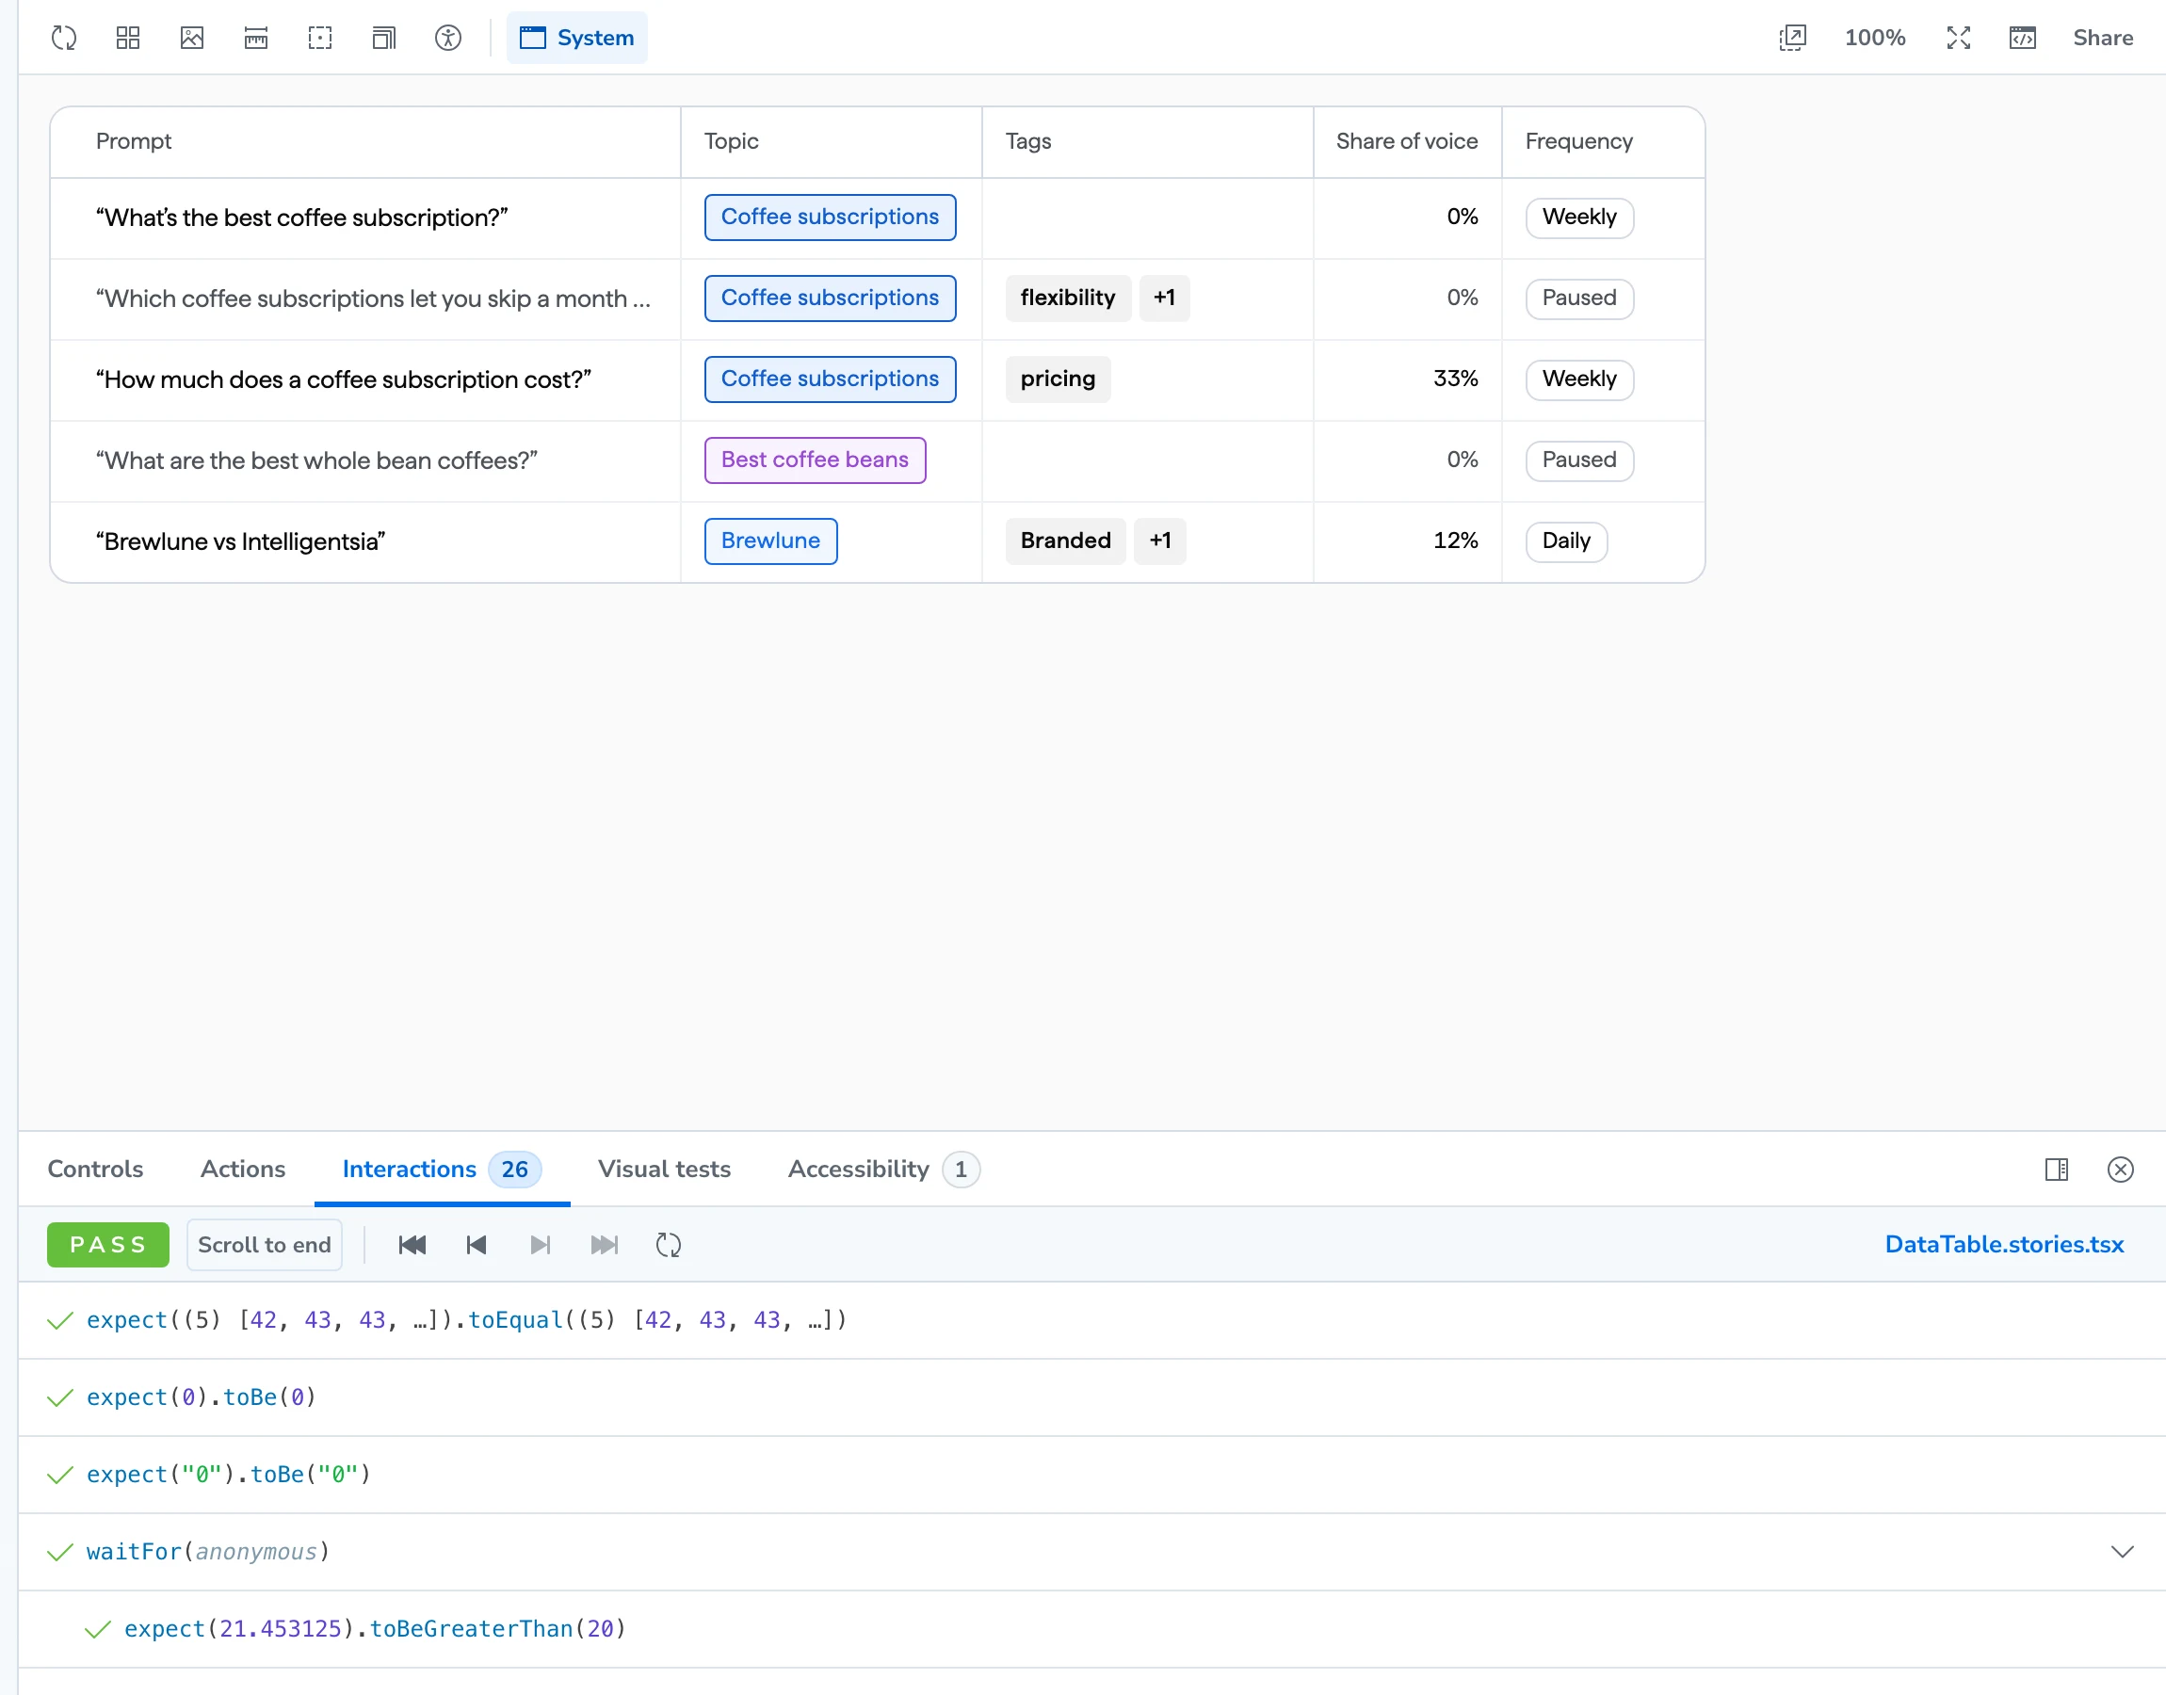This screenshot has height=1695, width=2166.
Task: Step forward to next interaction
Action: coord(540,1245)
